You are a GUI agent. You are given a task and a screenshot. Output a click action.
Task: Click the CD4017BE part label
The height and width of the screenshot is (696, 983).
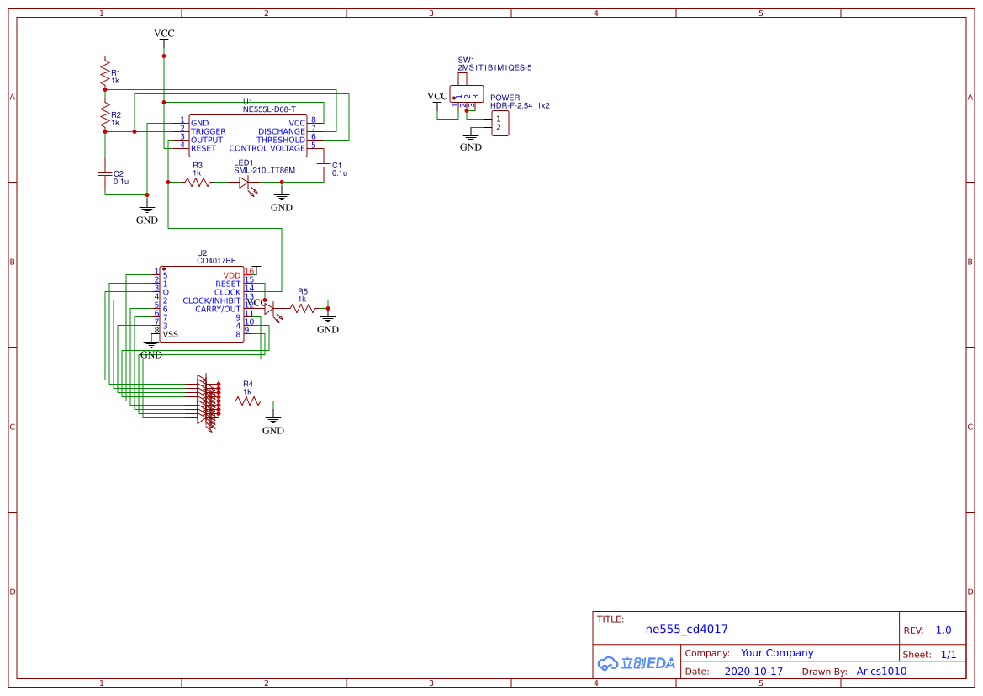tap(216, 260)
